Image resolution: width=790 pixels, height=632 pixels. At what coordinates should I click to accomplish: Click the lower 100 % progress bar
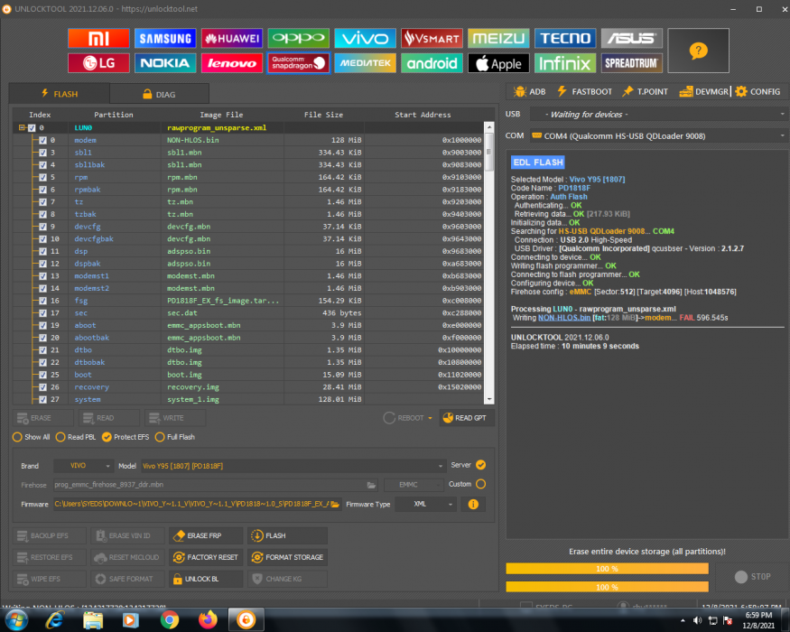point(607,587)
